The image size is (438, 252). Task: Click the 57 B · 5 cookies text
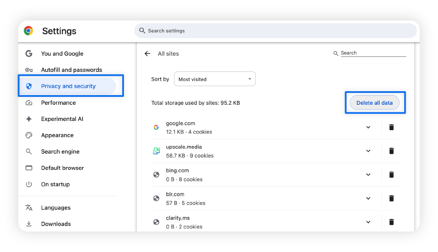tap(185, 203)
